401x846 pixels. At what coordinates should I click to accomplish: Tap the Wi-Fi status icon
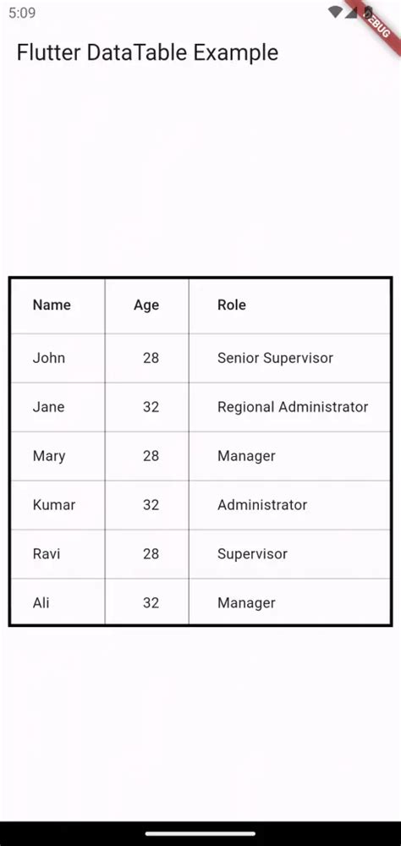click(335, 12)
